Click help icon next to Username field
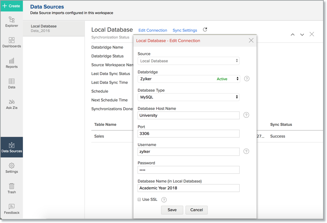The width and height of the screenshot is (327, 223). 246,151
